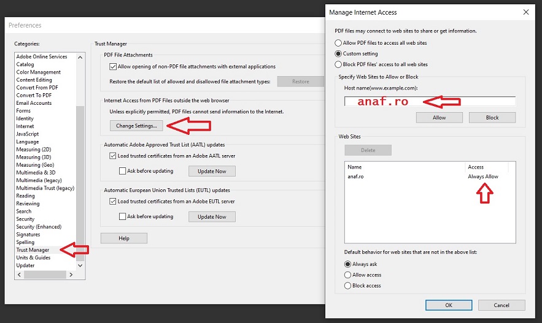Select the Multimedia & 3D category
542x323 pixels.
[x=36, y=173]
